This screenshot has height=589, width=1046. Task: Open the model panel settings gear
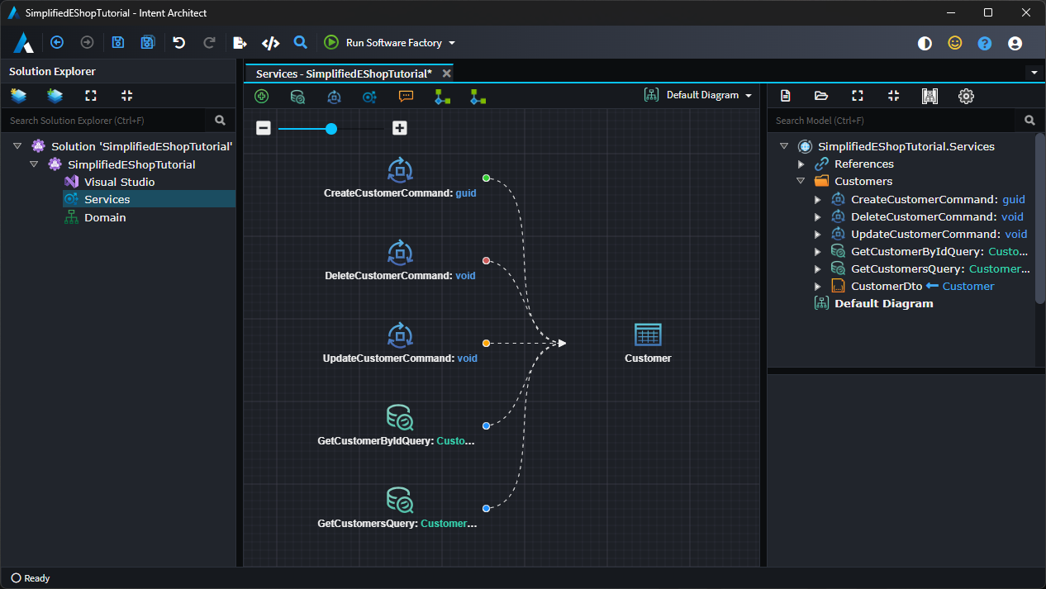(966, 96)
